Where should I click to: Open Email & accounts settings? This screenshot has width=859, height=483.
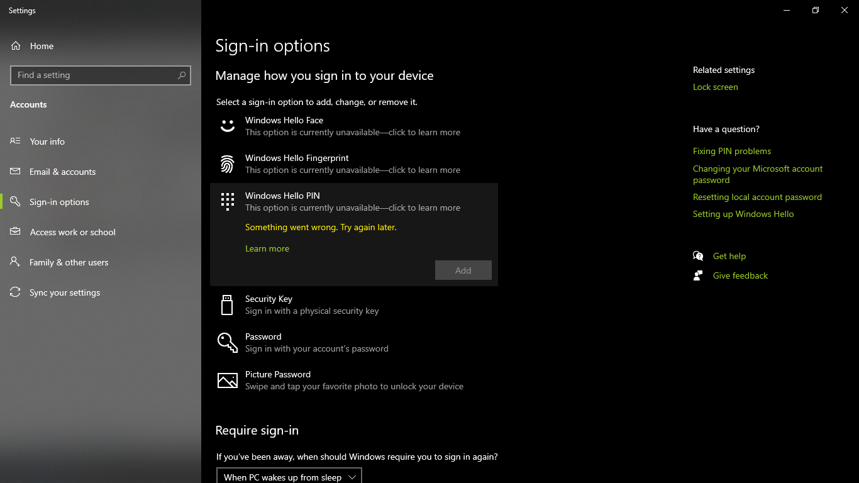click(x=101, y=172)
